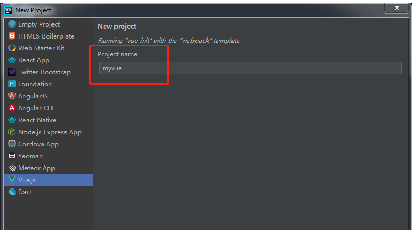Click the AngularJS logo icon
Viewport: 413px width, 230px height.
tap(12, 96)
